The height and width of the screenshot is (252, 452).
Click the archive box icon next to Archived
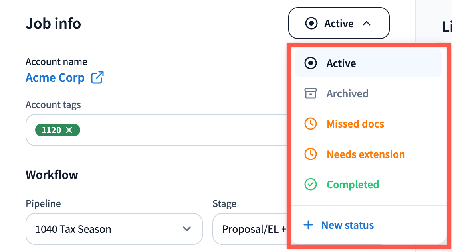[x=310, y=94]
